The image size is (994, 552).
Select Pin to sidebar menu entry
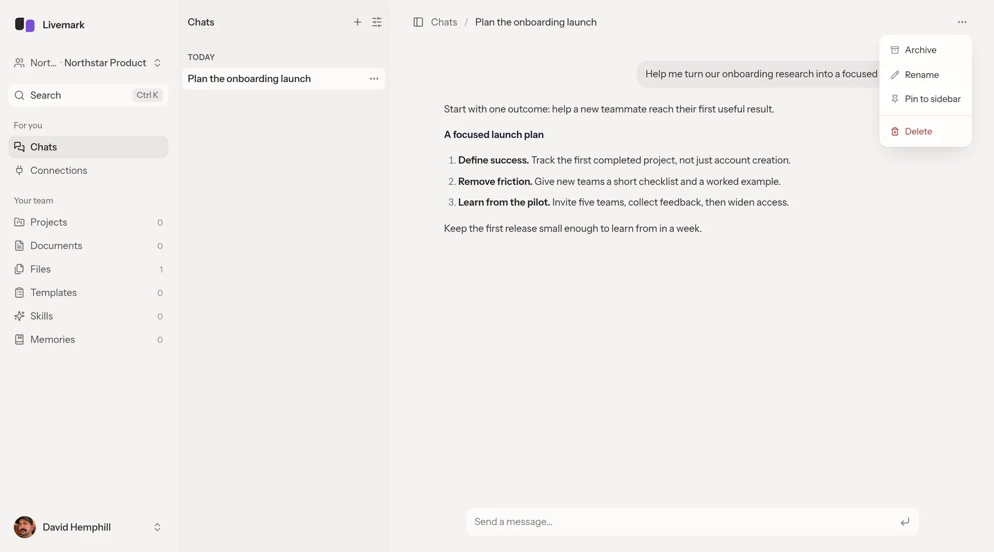(x=926, y=99)
